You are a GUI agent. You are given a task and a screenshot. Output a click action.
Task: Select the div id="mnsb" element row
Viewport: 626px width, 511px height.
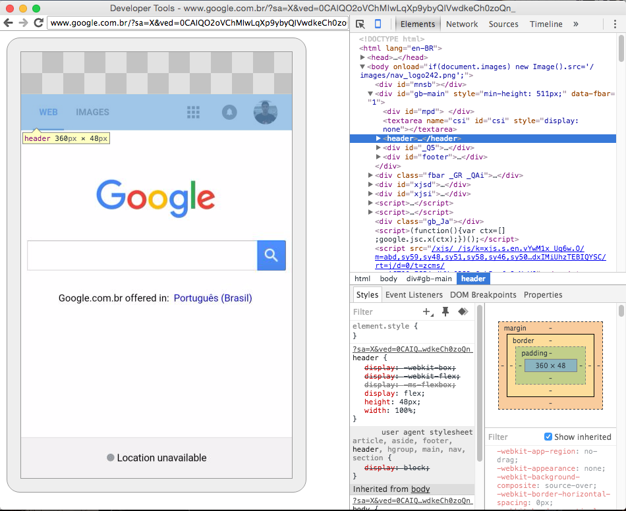coord(420,84)
